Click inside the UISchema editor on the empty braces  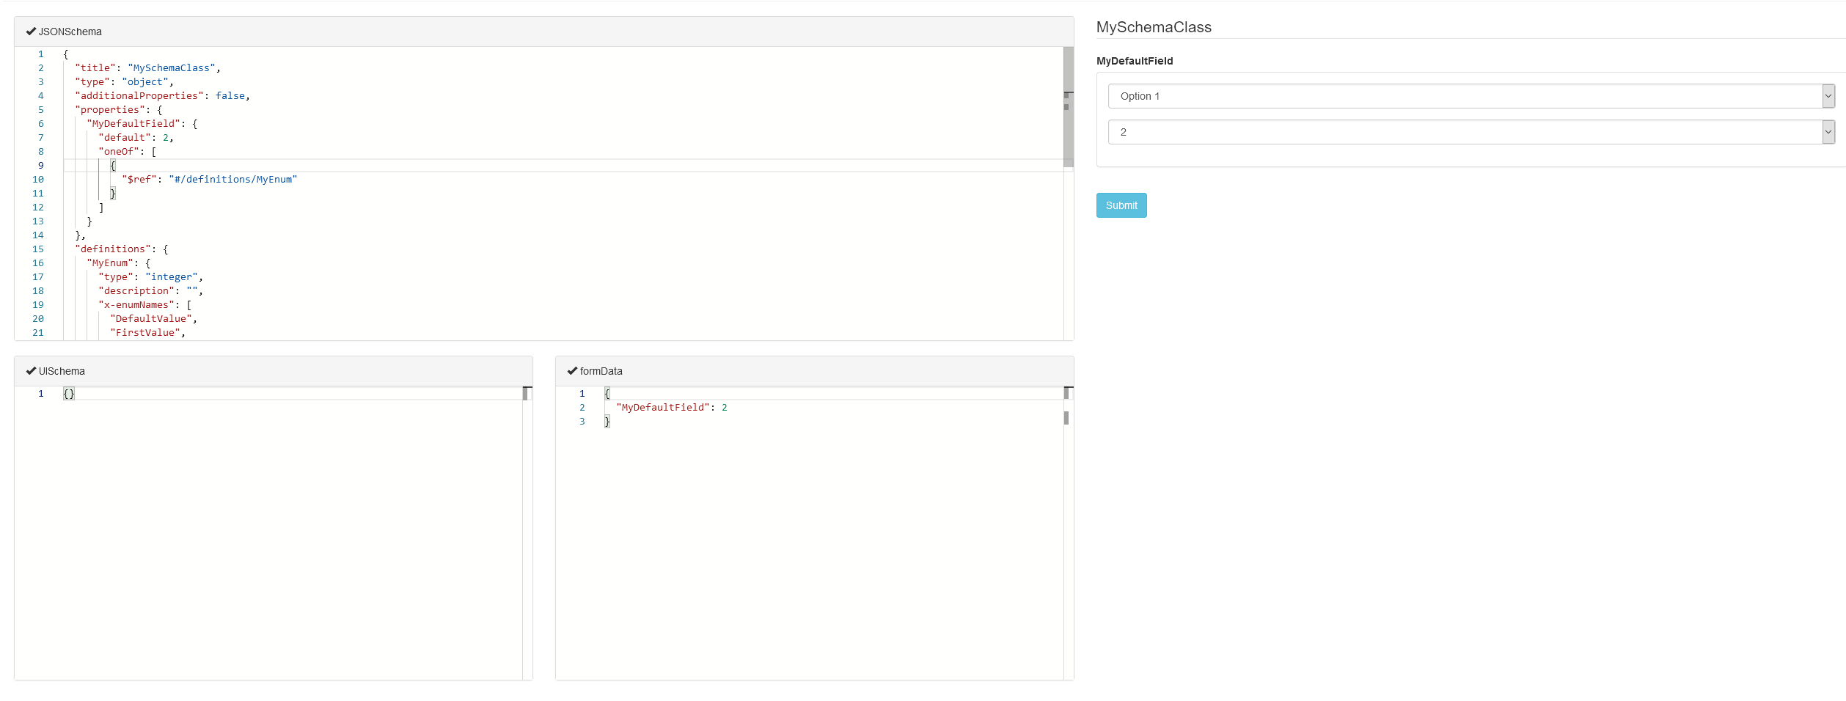(x=68, y=394)
